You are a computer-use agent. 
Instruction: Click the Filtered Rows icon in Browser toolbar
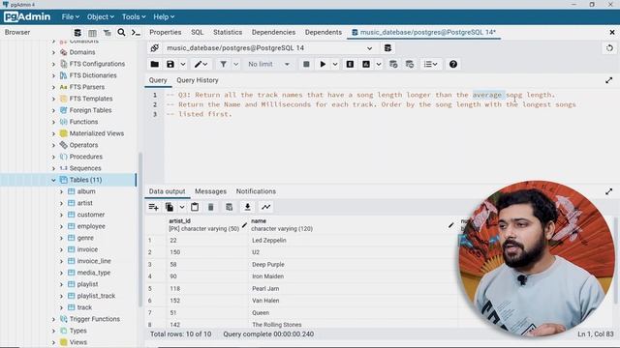pyautogui.click(x=107, y=32)
